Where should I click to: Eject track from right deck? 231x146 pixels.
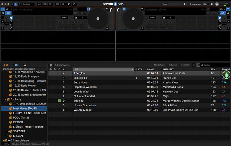point(142,28)
